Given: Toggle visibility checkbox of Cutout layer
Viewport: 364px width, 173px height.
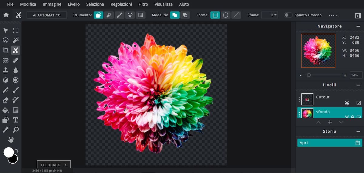Looking at the screenshot, I should tap(358, 103).
